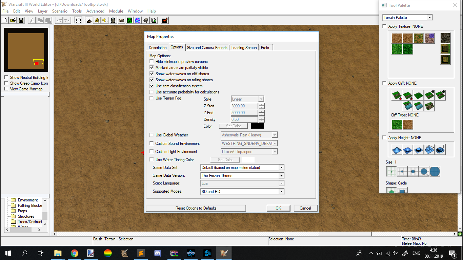Open the Game Data Version dropdown
This screenshot has width=463, height=260.
pyautogui.click(x=242, y=176)
